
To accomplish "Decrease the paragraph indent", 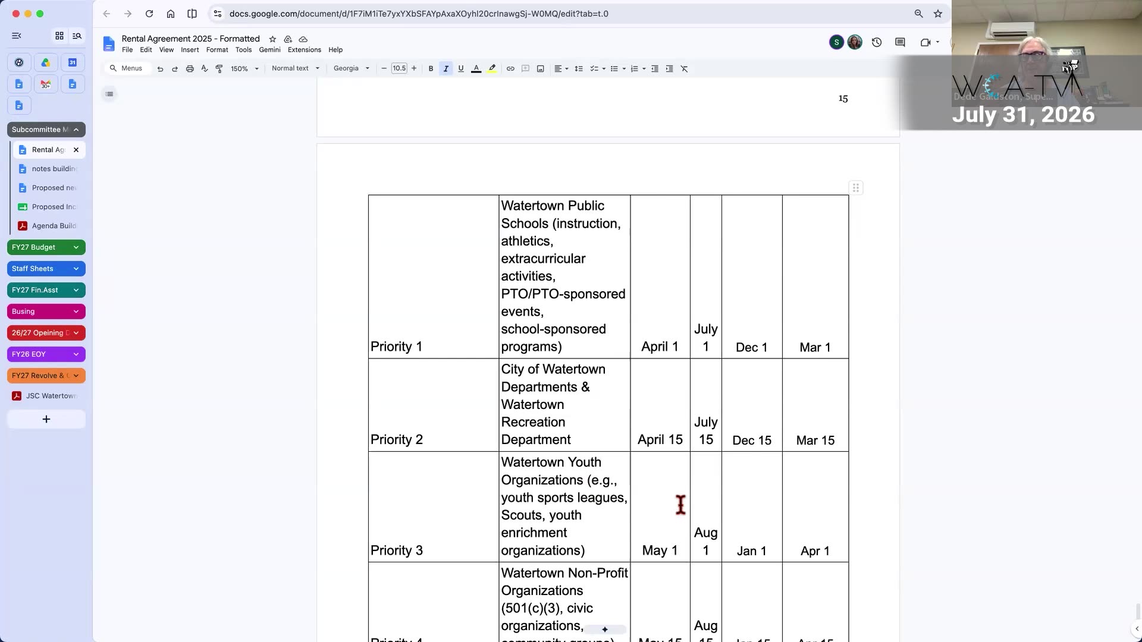I will (655, 69).
